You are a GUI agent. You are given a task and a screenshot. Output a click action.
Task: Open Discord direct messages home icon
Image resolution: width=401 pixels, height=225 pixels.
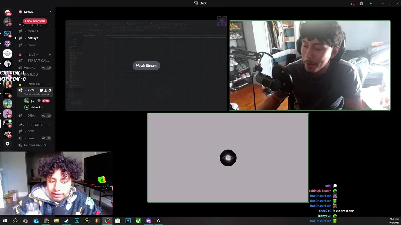(8, 12)
